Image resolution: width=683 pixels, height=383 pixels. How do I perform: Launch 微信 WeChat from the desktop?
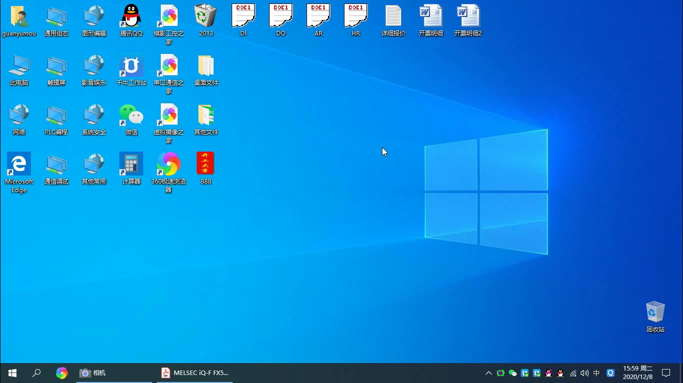131,120
